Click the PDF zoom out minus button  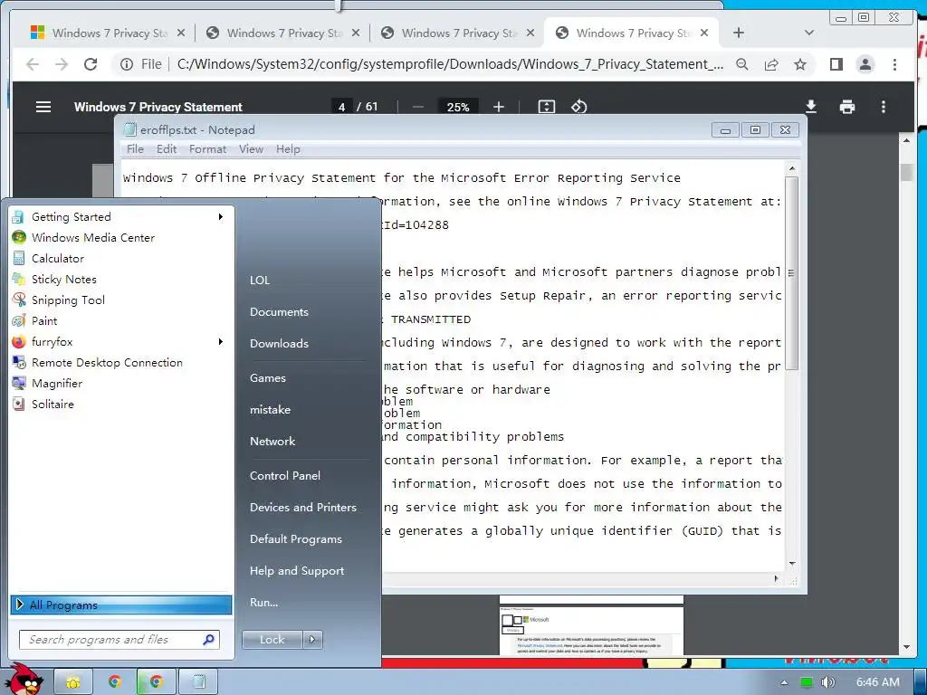418,107
